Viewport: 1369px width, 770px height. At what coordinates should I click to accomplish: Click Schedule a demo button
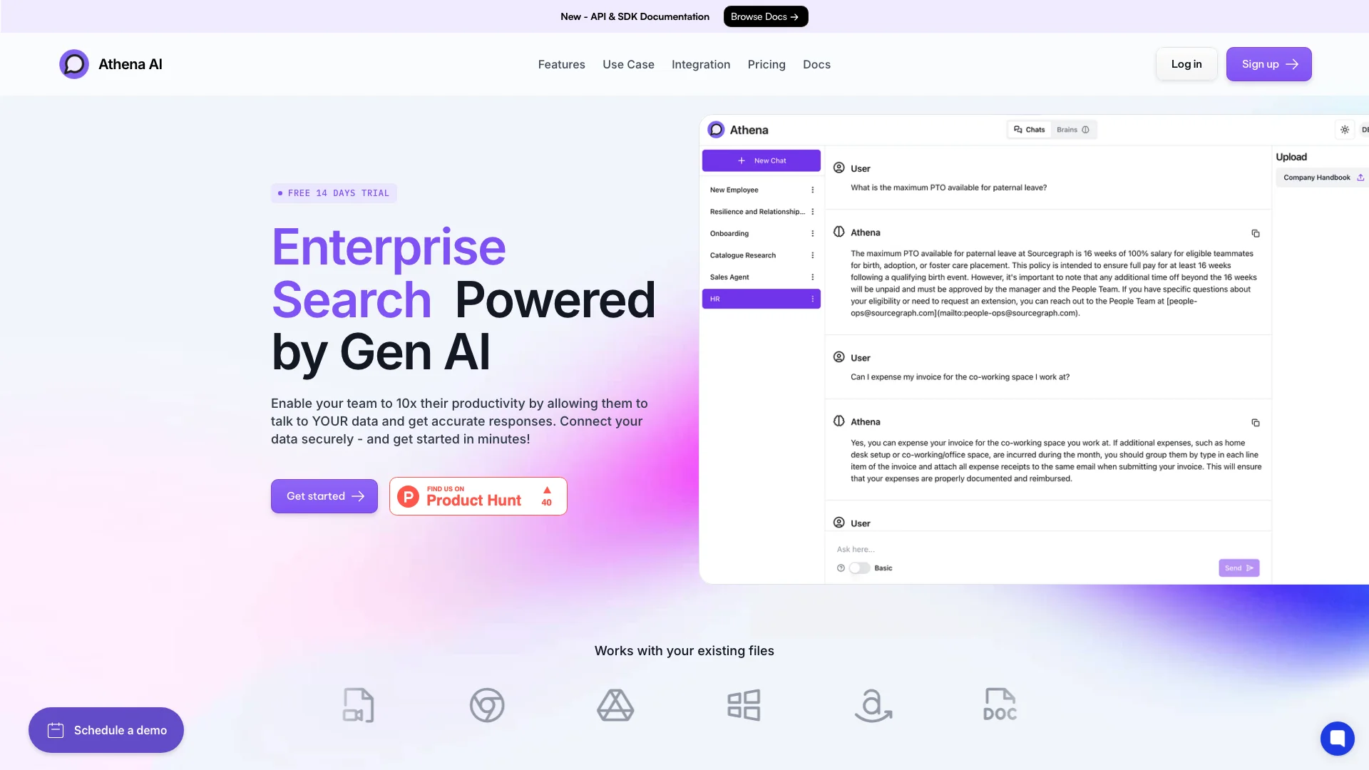click(x=106, y=729)
